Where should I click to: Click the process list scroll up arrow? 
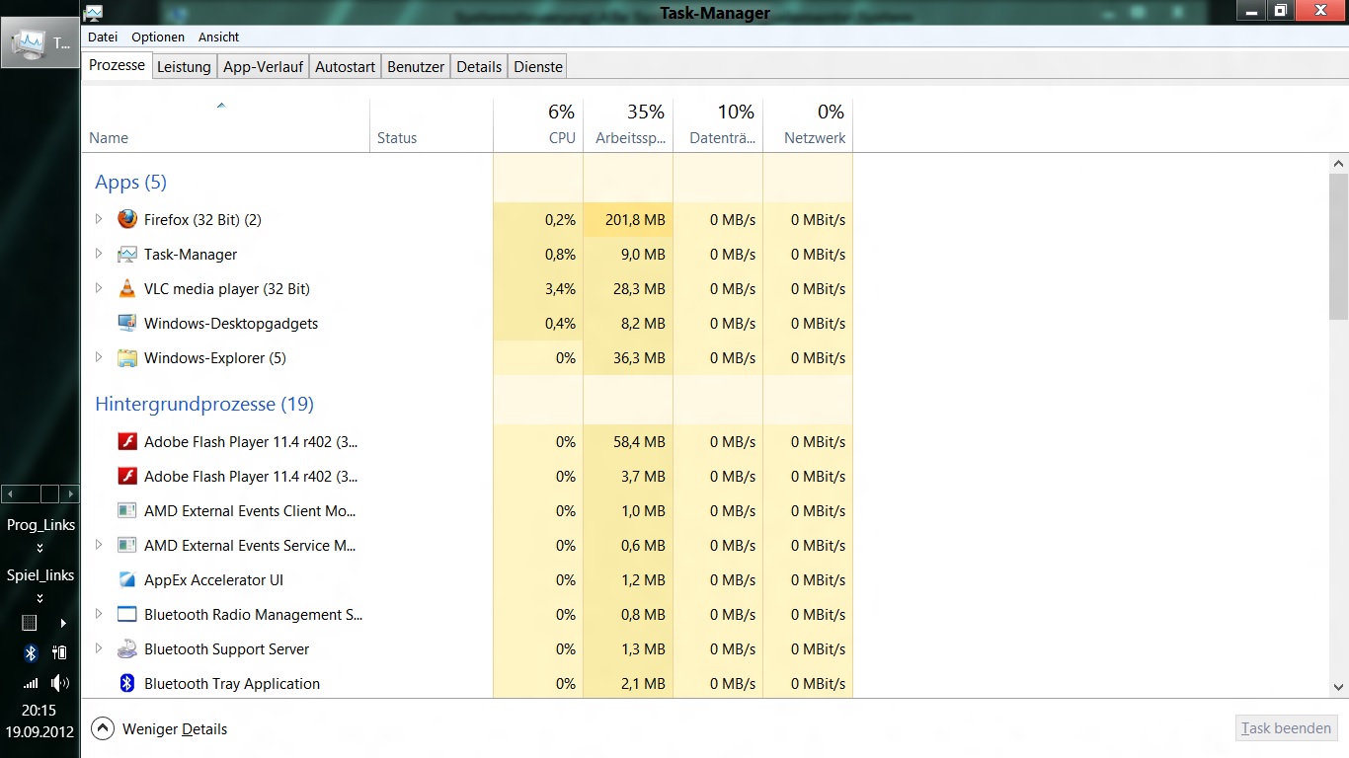(1339, 163)
